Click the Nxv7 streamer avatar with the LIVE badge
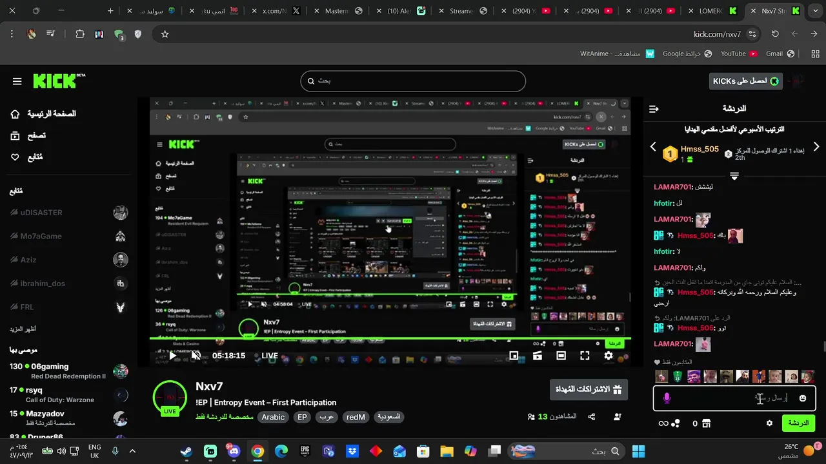This screenshot has width=826, height=464. [170, 398]
